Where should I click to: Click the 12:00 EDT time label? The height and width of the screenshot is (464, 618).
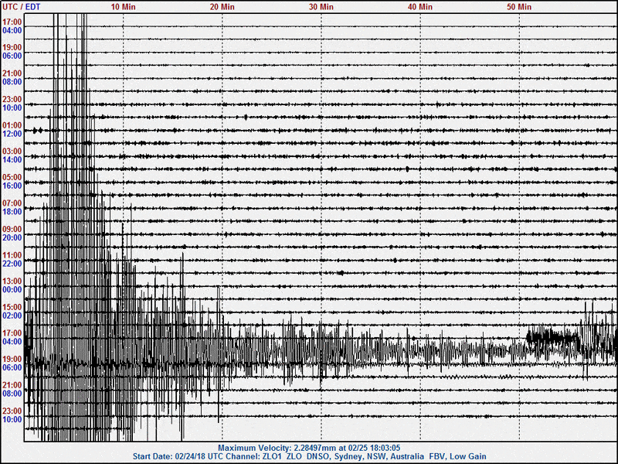(x=12, y=134)
